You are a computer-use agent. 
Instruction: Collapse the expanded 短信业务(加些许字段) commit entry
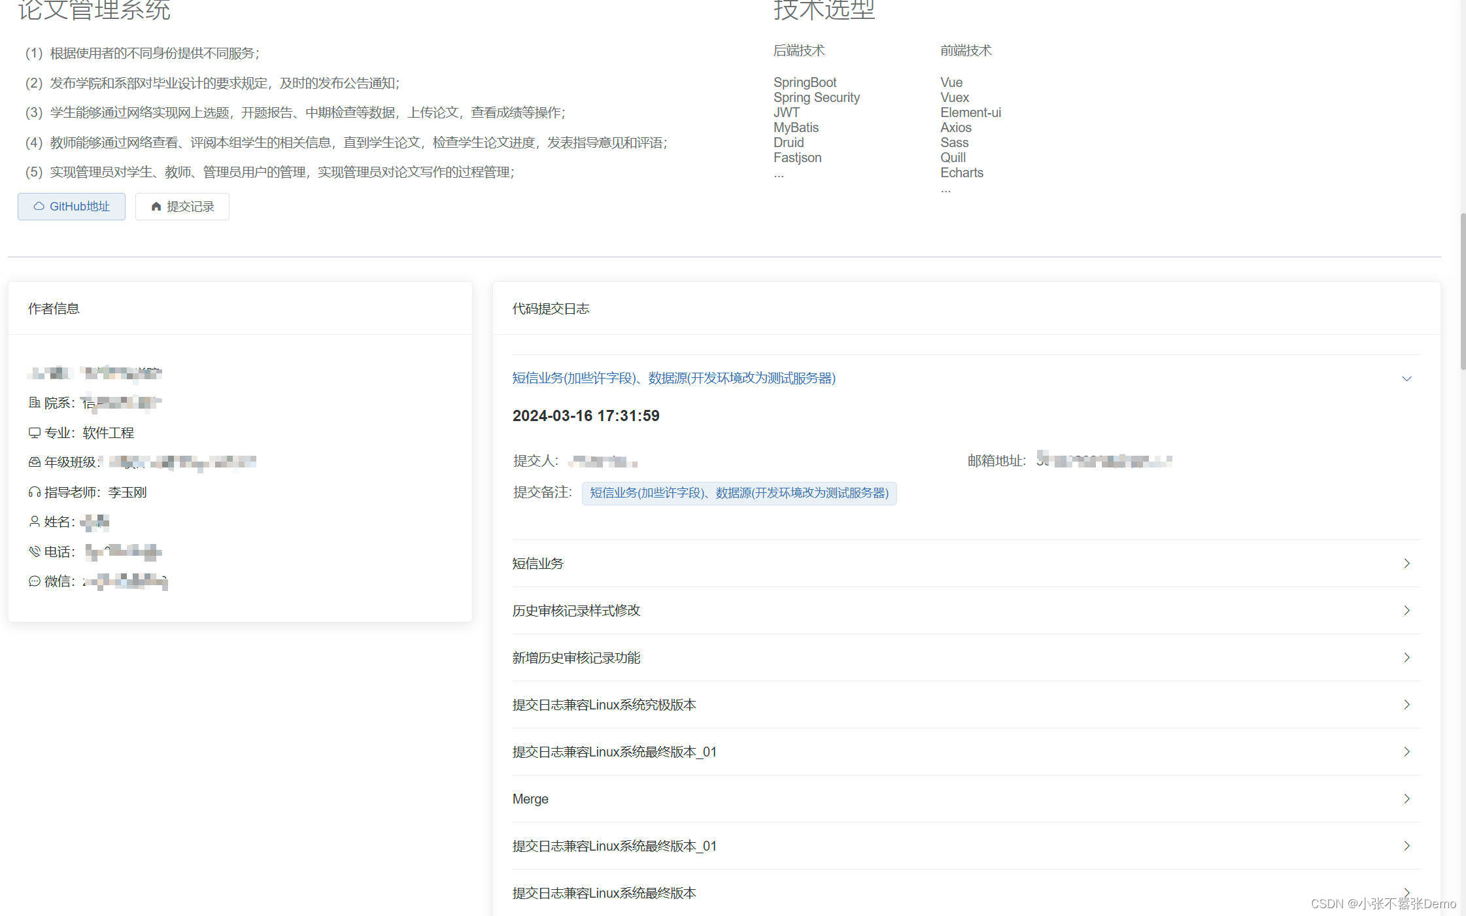(1406, 379)
